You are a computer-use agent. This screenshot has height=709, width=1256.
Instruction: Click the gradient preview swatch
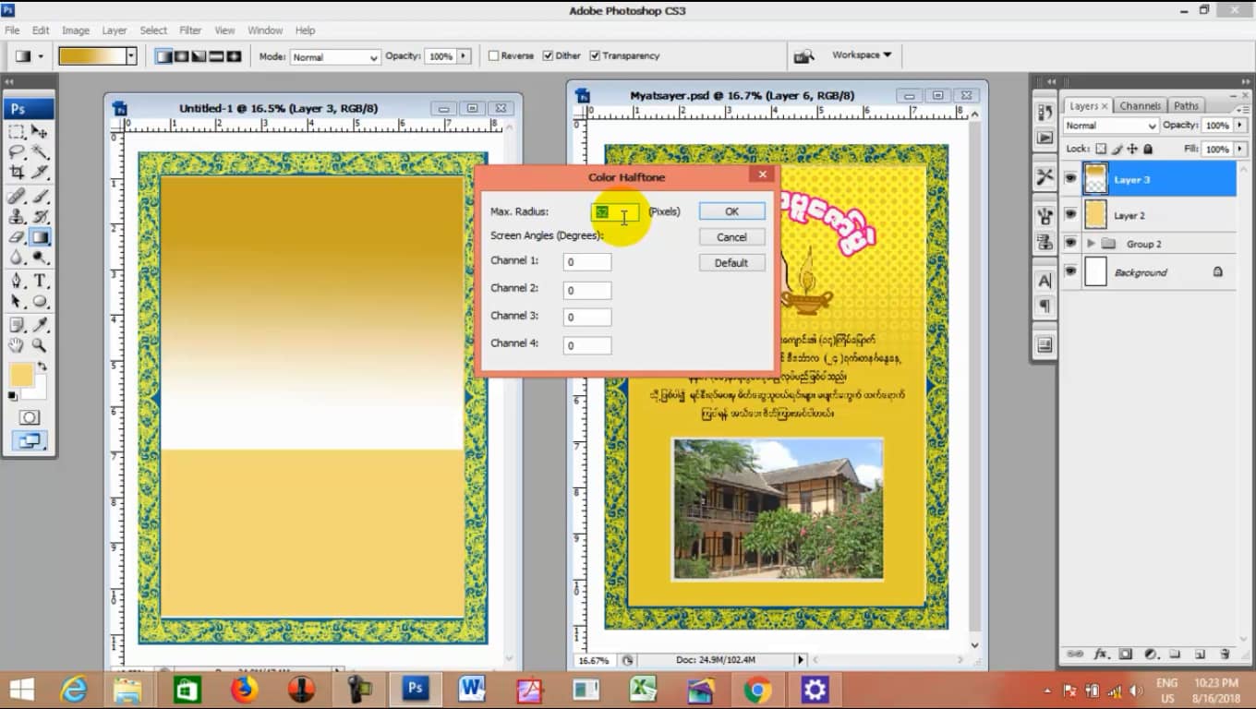coord(91,56)
